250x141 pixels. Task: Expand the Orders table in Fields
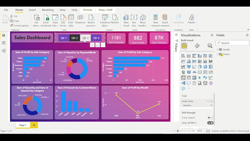[218, 54]
